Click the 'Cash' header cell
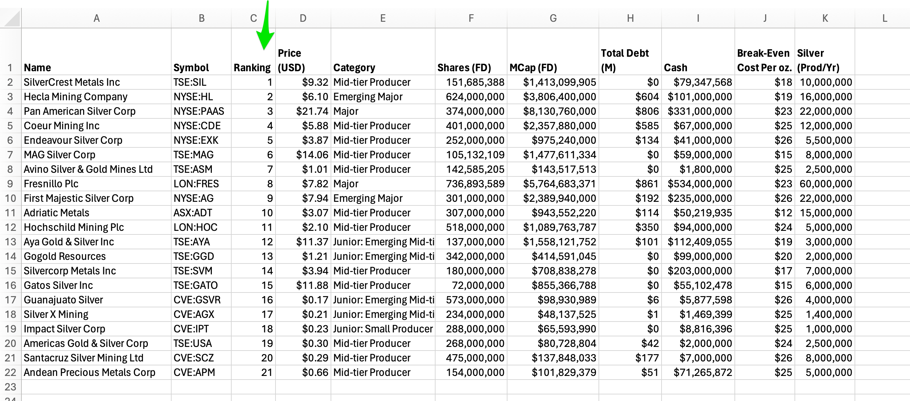 698,51
